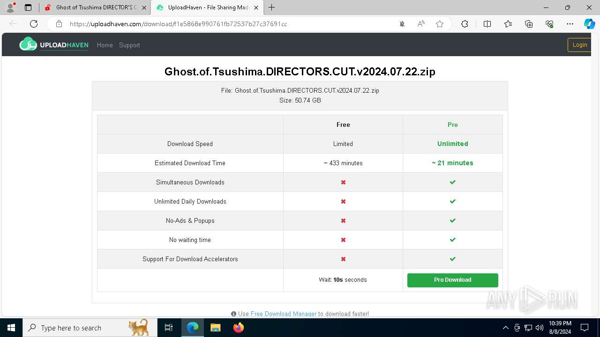Select the Size: 50.74 GB text
This screenshot has width=600, height=337.
[300, 100]
